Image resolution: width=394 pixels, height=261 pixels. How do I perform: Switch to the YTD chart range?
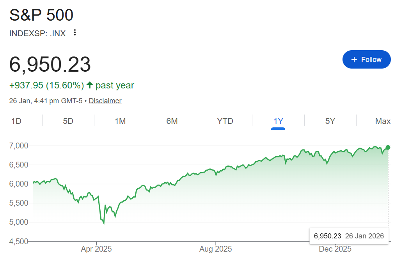(225, 121)
